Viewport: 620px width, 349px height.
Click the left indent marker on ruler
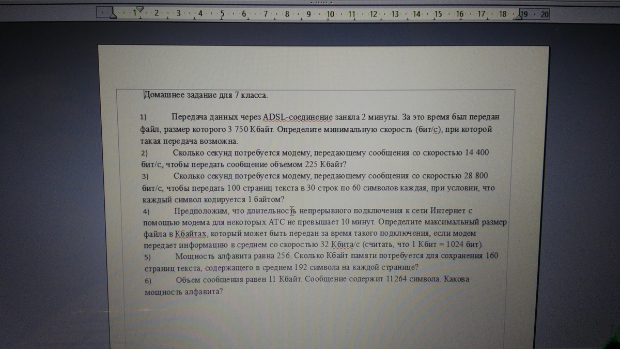(x=114, y=16)
